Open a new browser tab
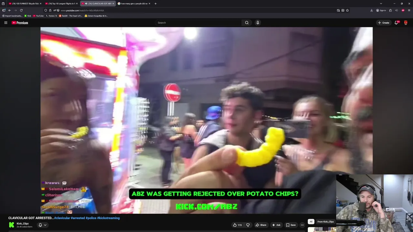413x232 pixels. click(x=156, y=4)
